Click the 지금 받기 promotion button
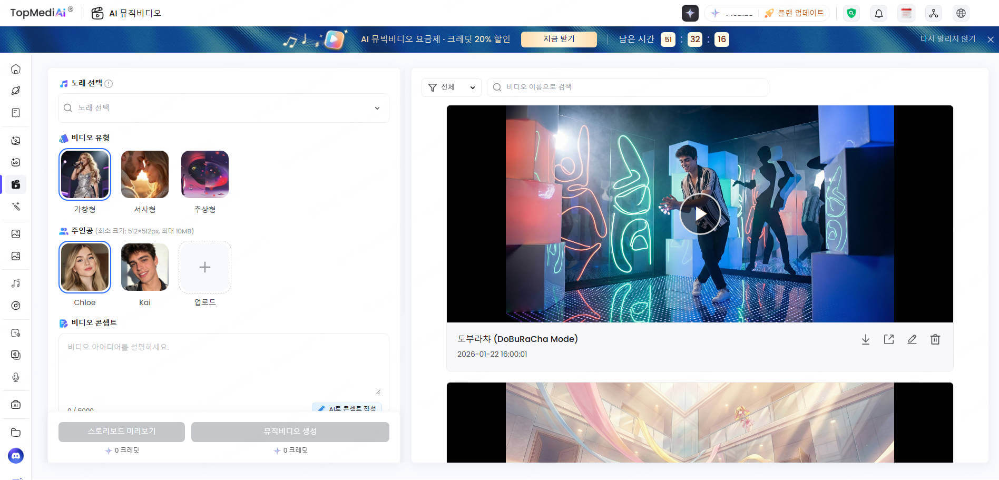 coord(559,39)
